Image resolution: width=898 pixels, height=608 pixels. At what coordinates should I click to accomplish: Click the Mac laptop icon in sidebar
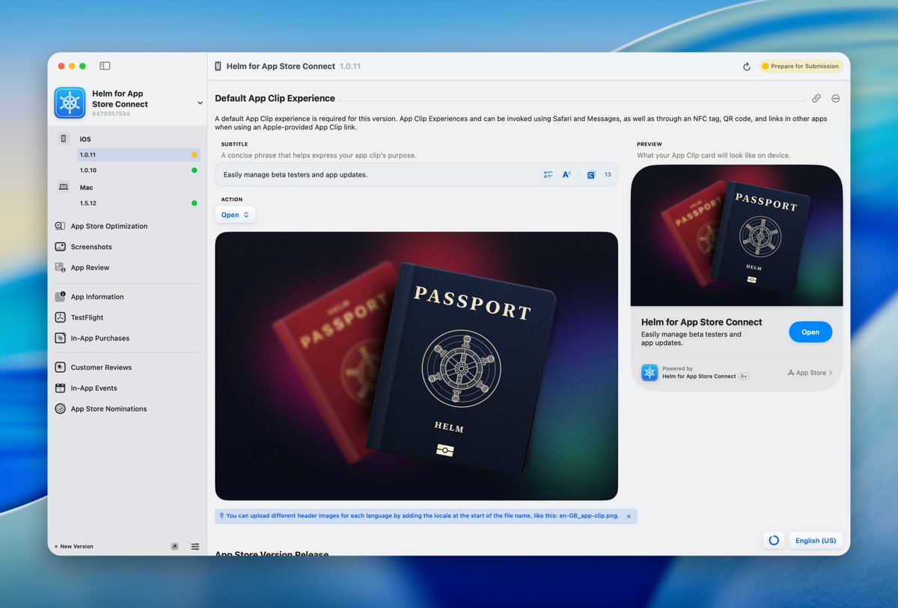[x=64, y=188]
